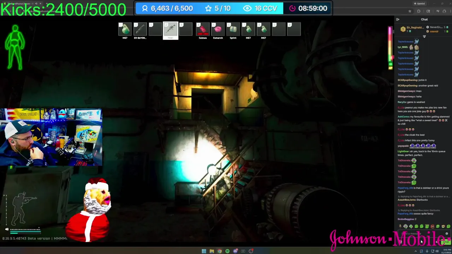Click the in-game mute speaker icon
Viewport: 452px width, 254px height.
coord(6,229)
